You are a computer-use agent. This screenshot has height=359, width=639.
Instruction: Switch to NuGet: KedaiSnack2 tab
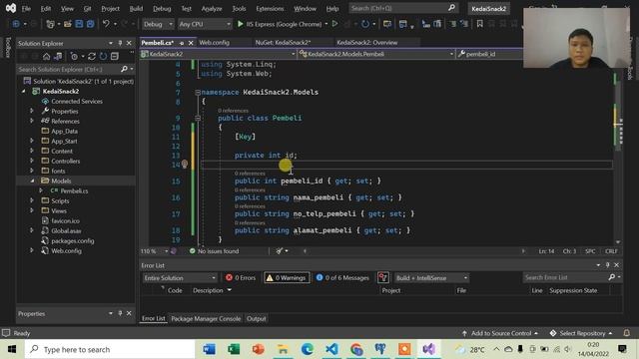283,42
